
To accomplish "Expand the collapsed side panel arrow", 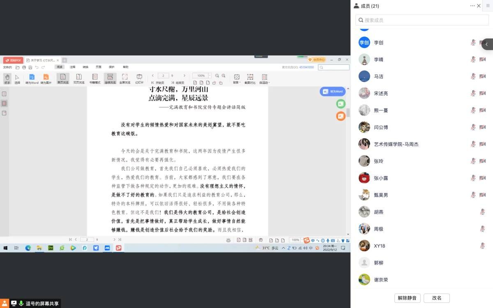I will [487, 44].
